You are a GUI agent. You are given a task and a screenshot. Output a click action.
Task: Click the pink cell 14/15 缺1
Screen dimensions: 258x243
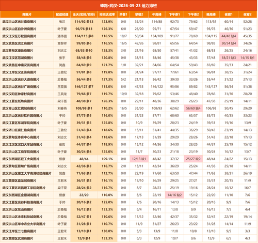pyautogui.click(x=248, y=58)
